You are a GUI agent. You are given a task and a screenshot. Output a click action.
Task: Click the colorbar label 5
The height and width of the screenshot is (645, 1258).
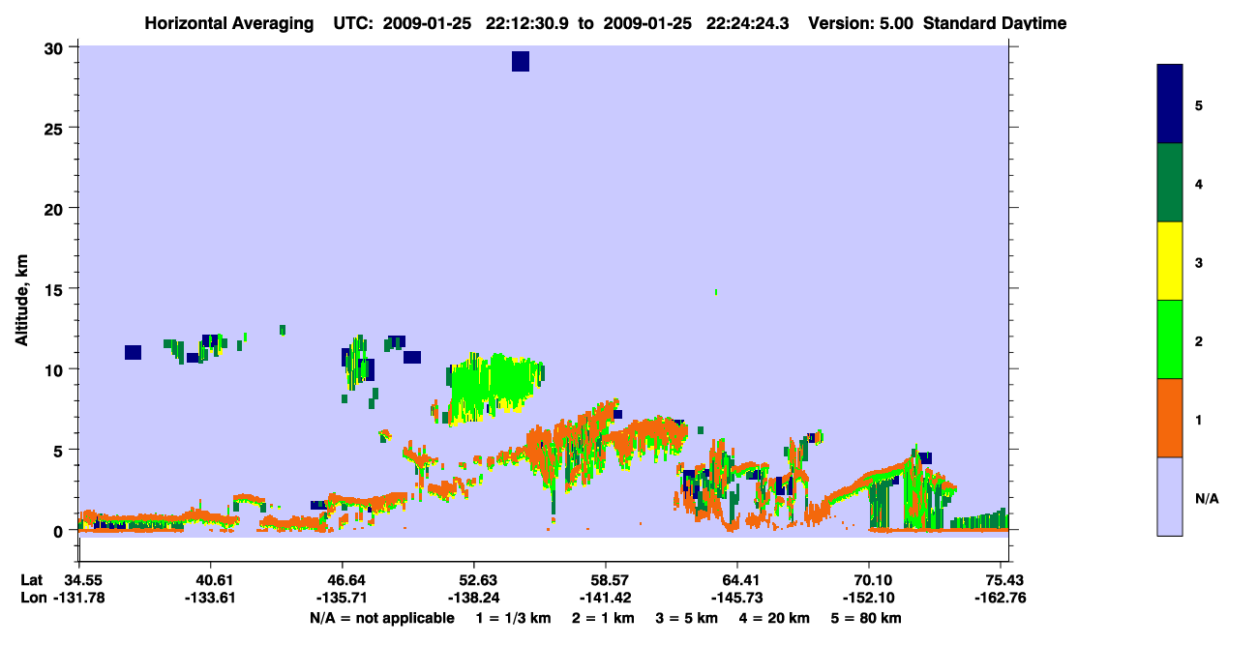(x=1199, y=104)
